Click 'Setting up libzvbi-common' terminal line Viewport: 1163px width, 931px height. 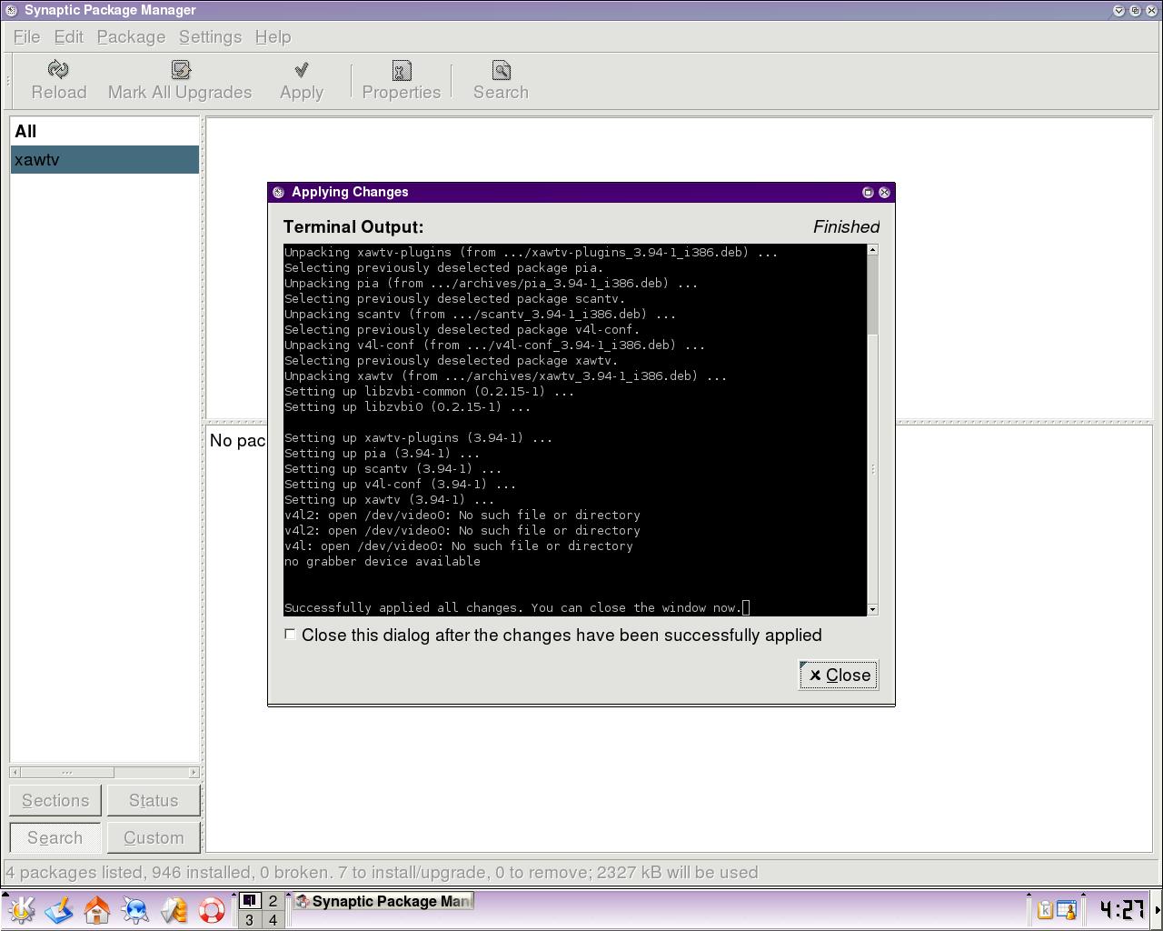[x=430, y=391]
